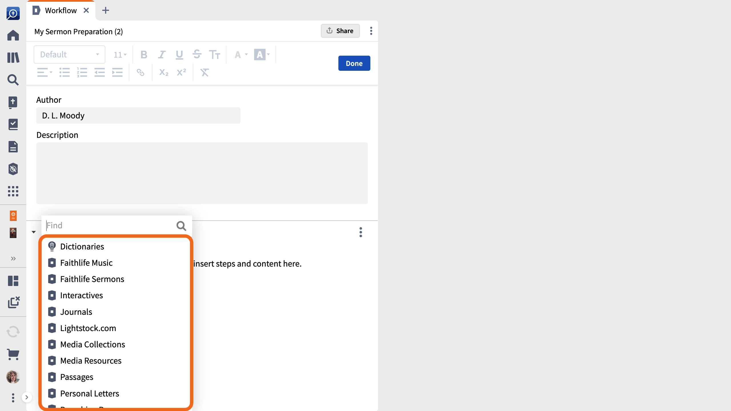
Task: Close the Workflow tab
Action: pos(86,11)
